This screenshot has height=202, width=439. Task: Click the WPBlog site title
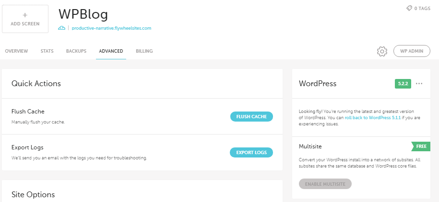(x=83, y=14)
